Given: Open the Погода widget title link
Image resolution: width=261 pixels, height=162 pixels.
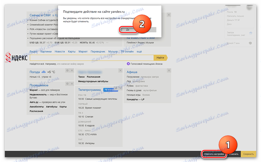Looking at the screenshot, I should [x=35, y=72].
